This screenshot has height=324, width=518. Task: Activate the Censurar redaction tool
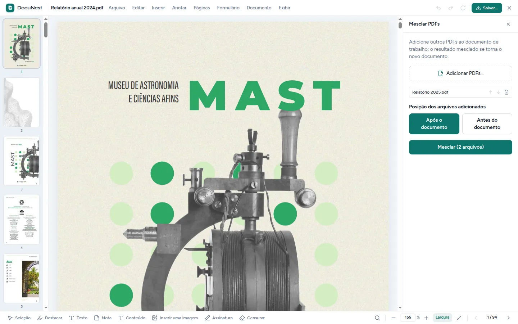point(252,318)
